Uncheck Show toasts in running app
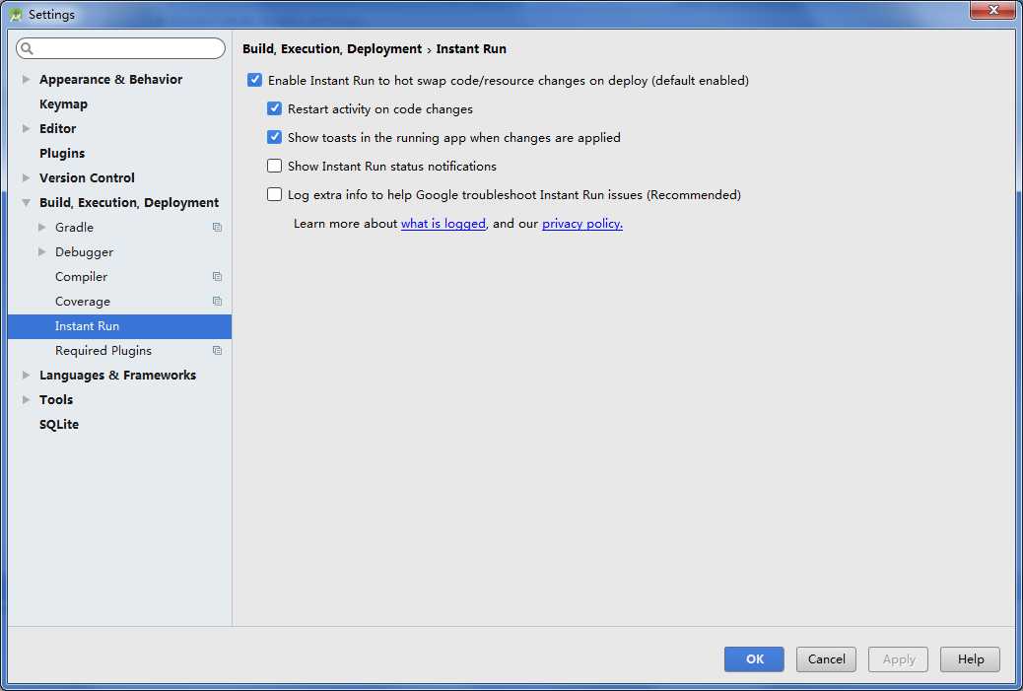This screenshot has height=691, width=1023. pyautogui.click(x=274, y=137)
